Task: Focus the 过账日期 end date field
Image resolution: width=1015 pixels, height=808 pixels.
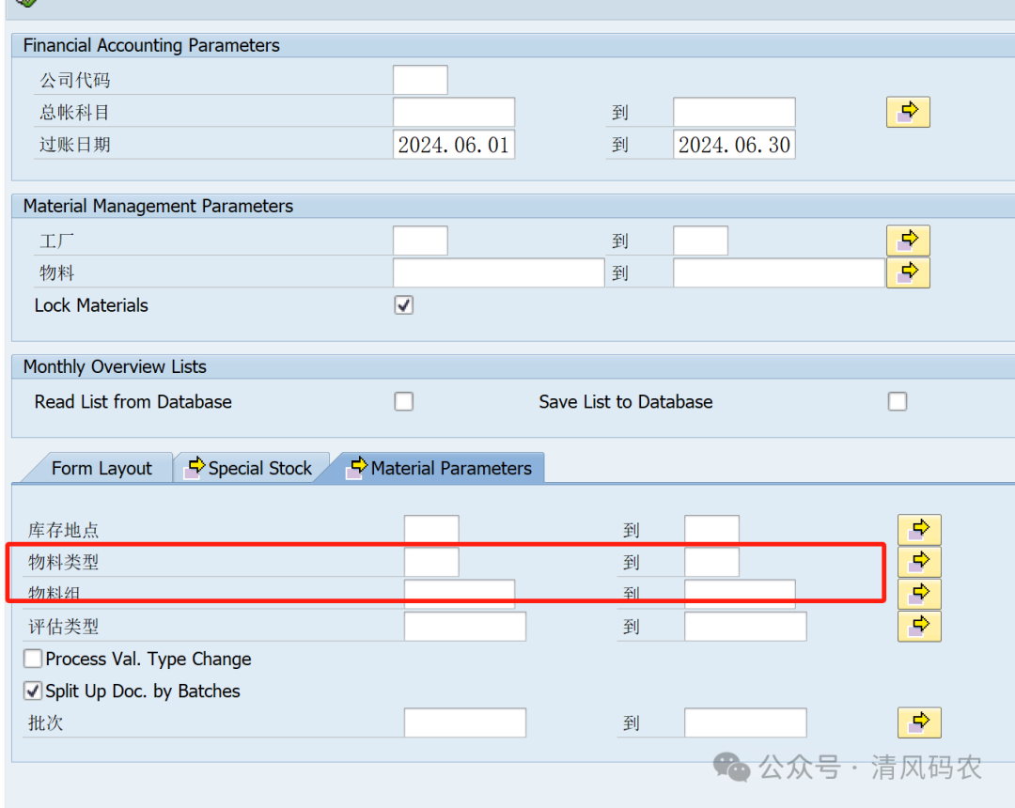Action: (x=734, y=145)
